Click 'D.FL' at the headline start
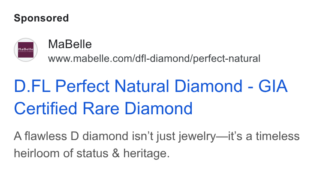The image size is (326, 171). tap(32, 86)
